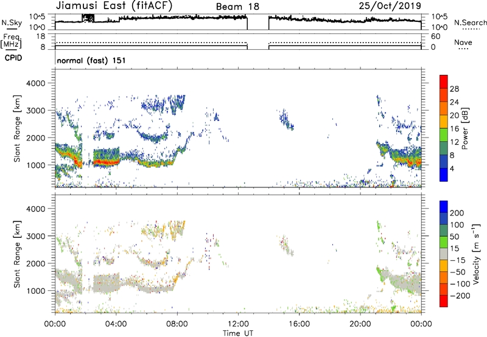Pick red bottom segment of Velocity colorbar
This screenshot has height=337, width=487.
point(444,301)
